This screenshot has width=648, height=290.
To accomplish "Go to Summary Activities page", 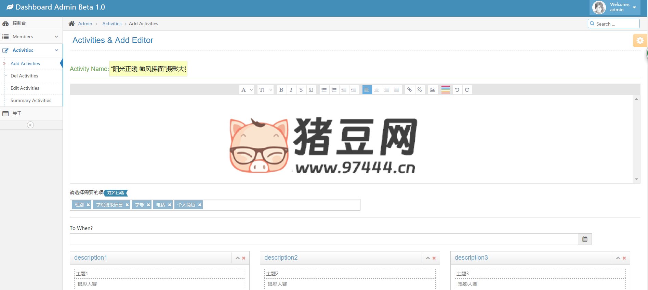I will 31,100.
